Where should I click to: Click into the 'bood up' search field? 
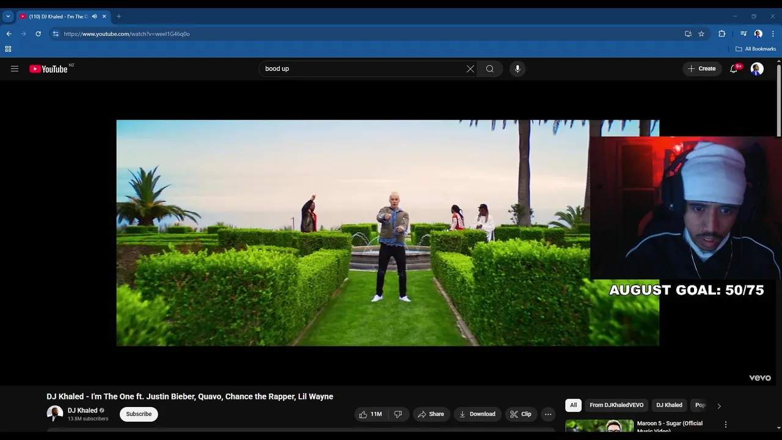[364, 69]
